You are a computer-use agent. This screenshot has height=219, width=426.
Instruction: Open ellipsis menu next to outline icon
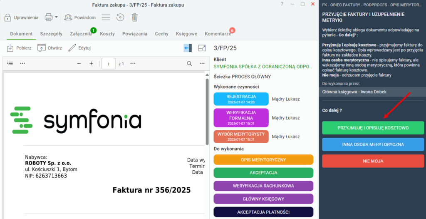click(22, 63)
